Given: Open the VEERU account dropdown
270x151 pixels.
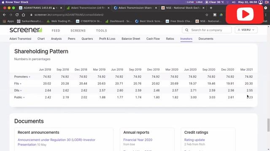Looking at the screenshot, I should pos(246,30).
